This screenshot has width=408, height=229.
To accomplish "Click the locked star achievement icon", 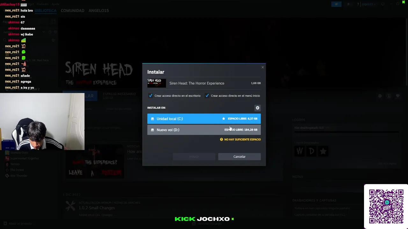I will (323, 151).
